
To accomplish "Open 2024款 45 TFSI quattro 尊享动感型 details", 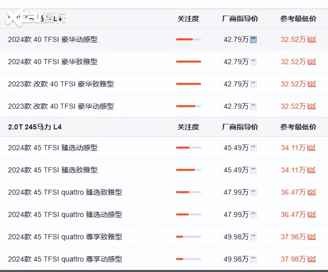I will click(65, 259).
